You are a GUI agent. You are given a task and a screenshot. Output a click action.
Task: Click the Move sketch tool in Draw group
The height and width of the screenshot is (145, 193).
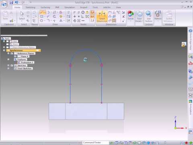(61, 17)
